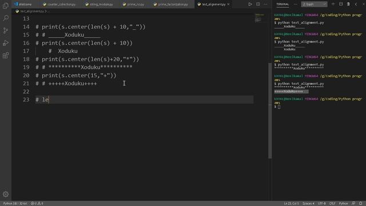Open the Explorer view in activity bar

6,6
